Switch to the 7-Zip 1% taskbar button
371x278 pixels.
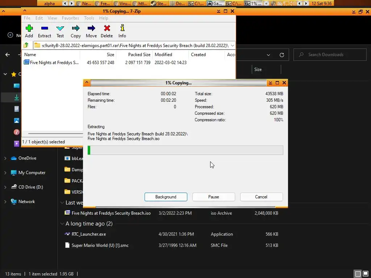(x=254, y=3)
